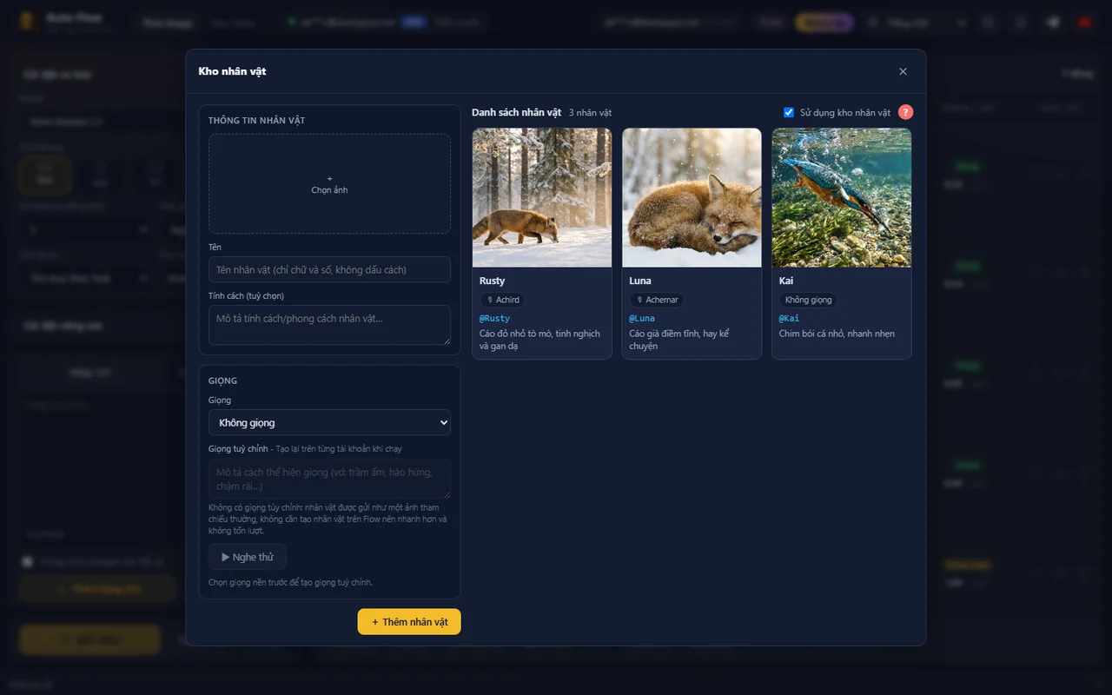Click the @Rusty handle text
The height and width of the screenshot is (695, 1112).
click(494, 319)
